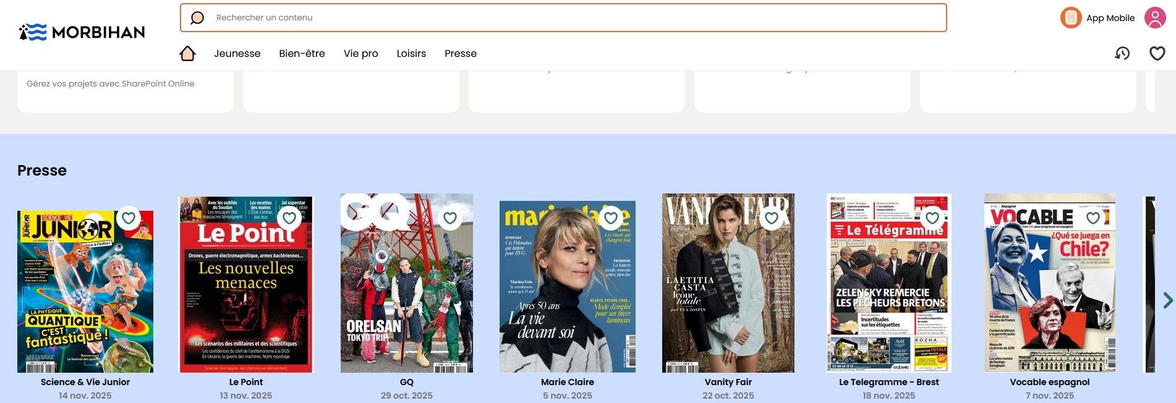Add GQ magazine to favorites
The width and height of the screenshot is (1176, 403).
pyautogui.click(x=450, y=218)
